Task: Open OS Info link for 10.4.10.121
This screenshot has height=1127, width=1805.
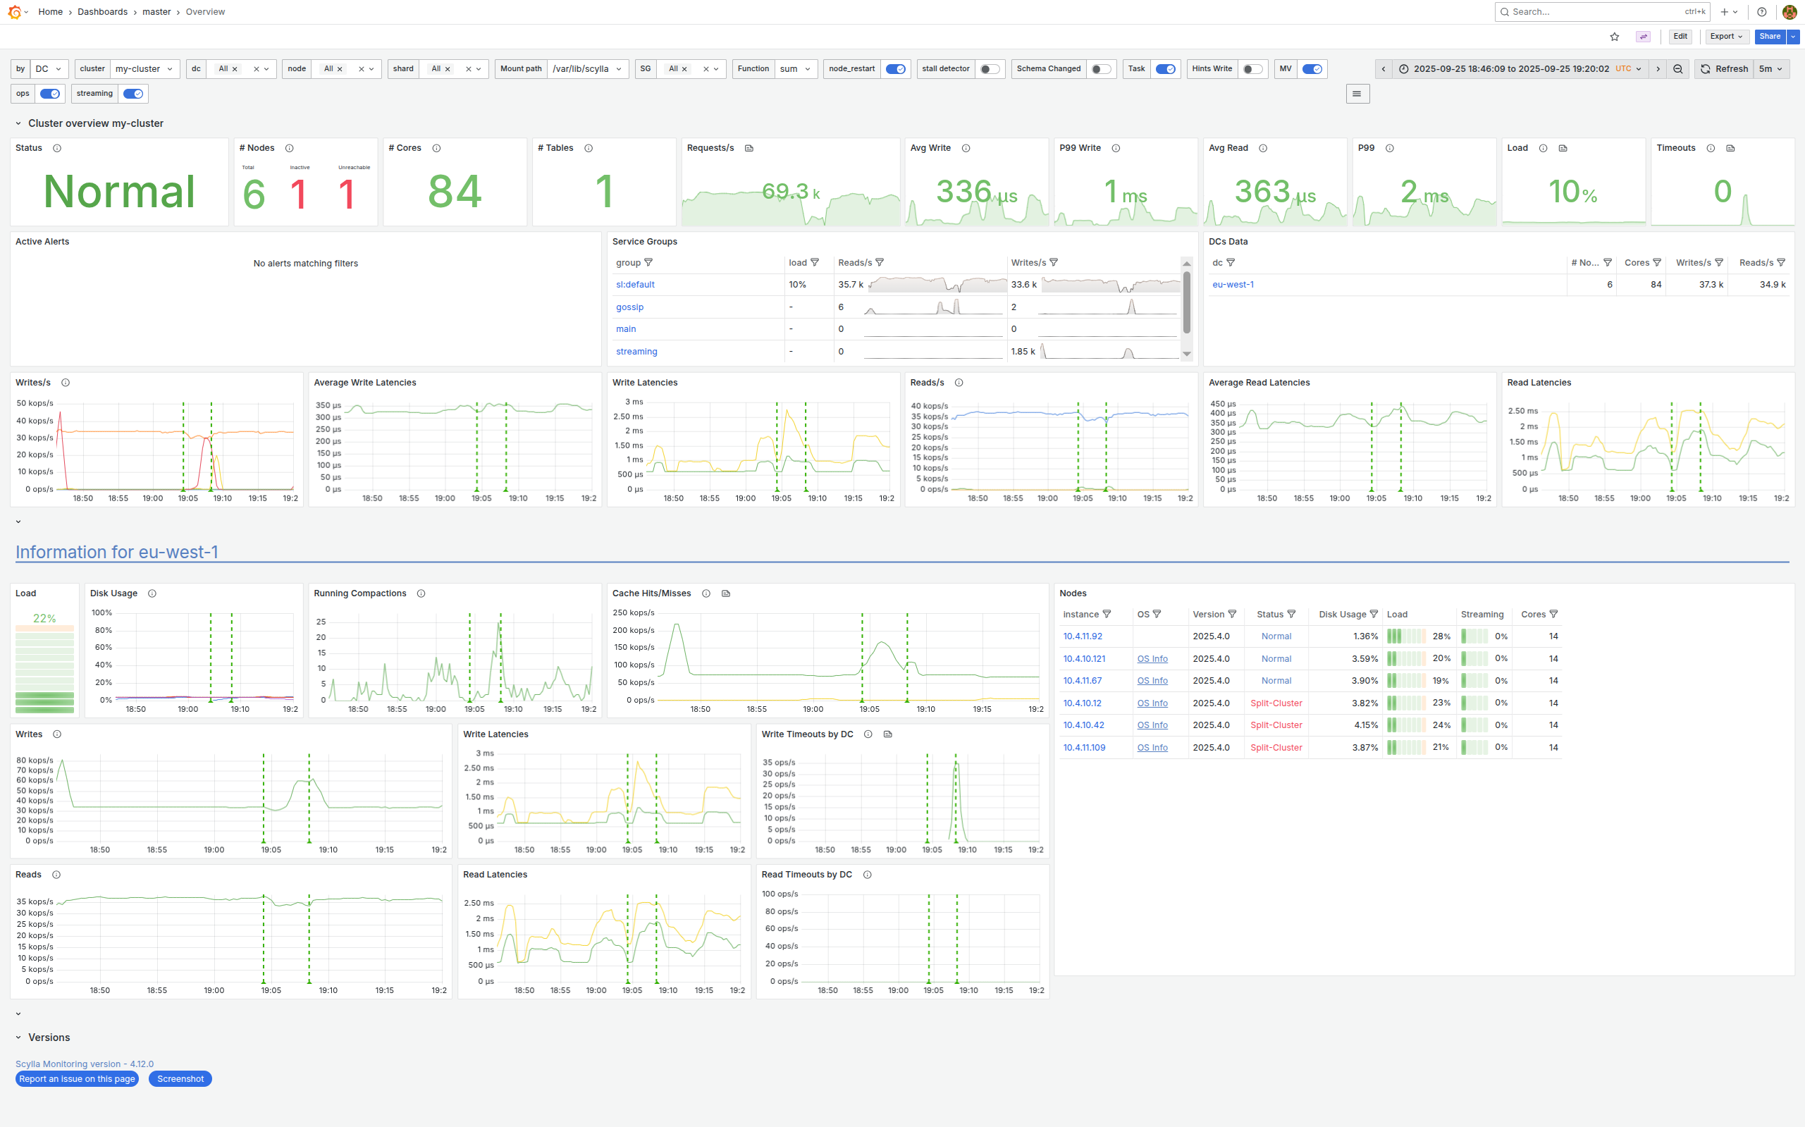Action: pyautogui.click(x=1152, y=659)
